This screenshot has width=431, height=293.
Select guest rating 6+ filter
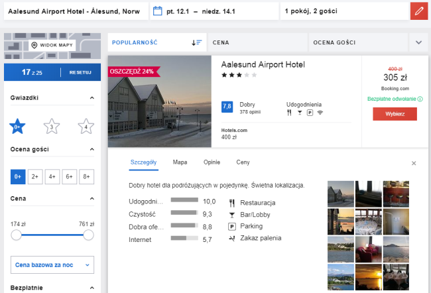click(x=69, y=176)
